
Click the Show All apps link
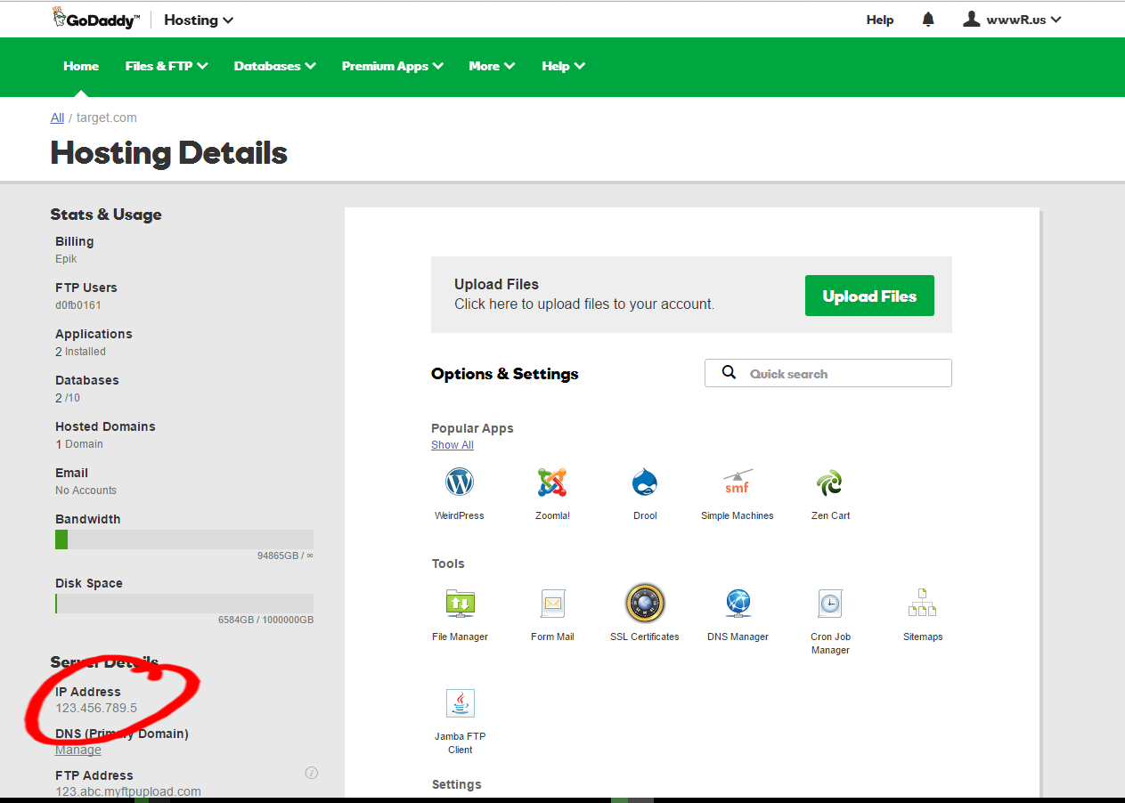coord(452,445)
